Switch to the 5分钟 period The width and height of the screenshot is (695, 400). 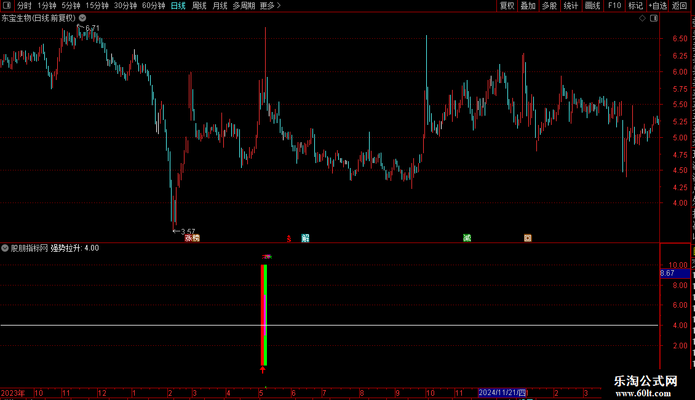(71, 6)
